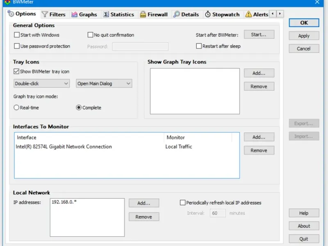Click the Filters funnel icon
328x246 pixels.
45,14
